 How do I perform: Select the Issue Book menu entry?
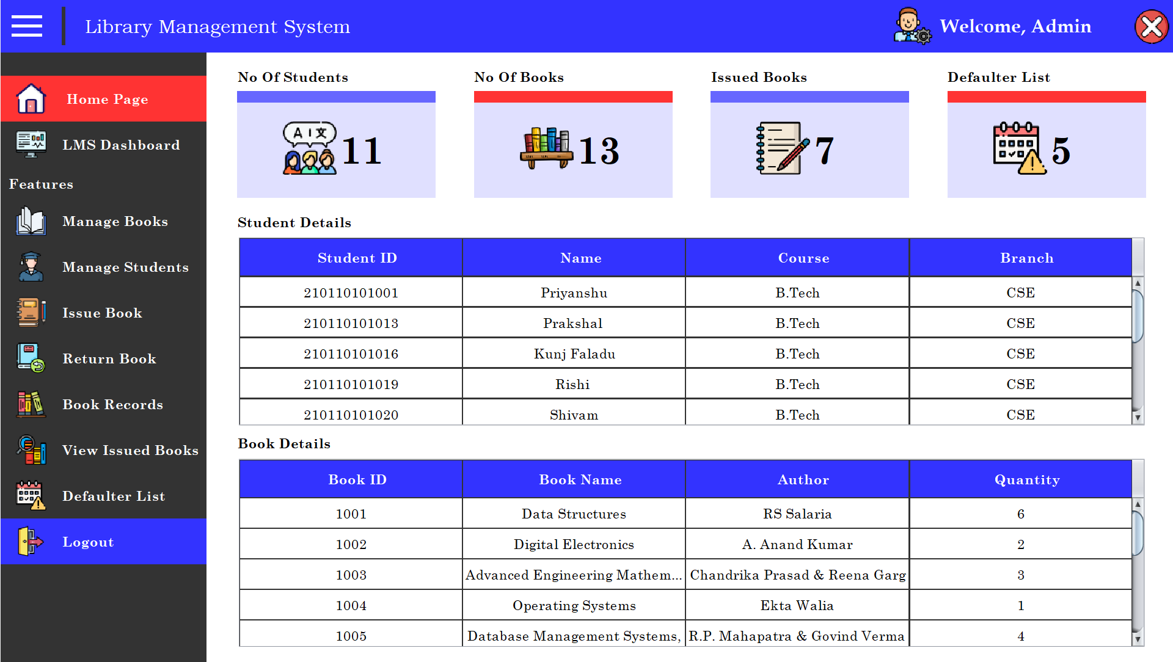pyautogui.click(x=102, y=313)
